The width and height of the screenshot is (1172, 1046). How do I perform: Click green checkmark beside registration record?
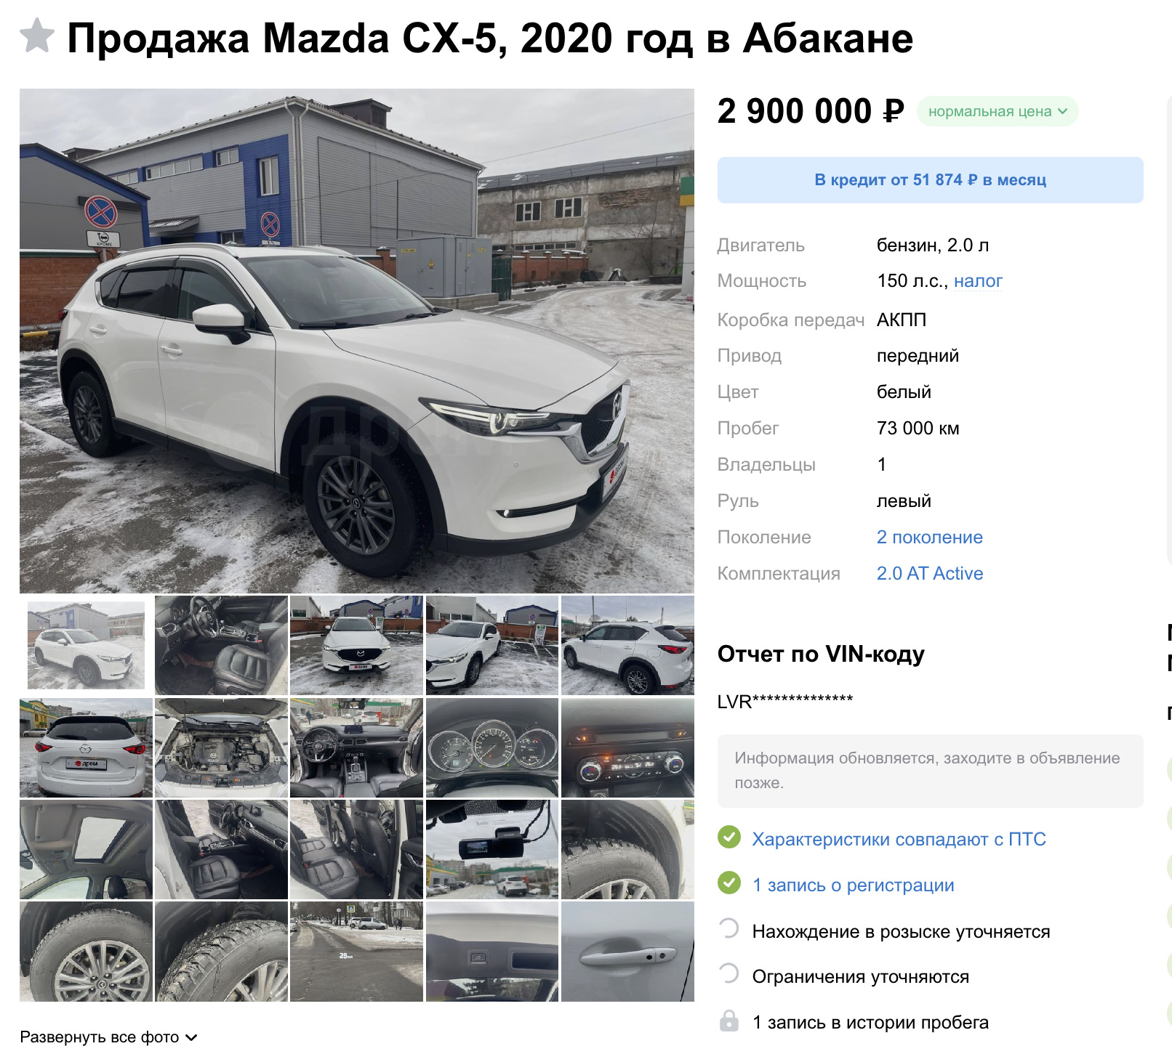tap(729, 883)
